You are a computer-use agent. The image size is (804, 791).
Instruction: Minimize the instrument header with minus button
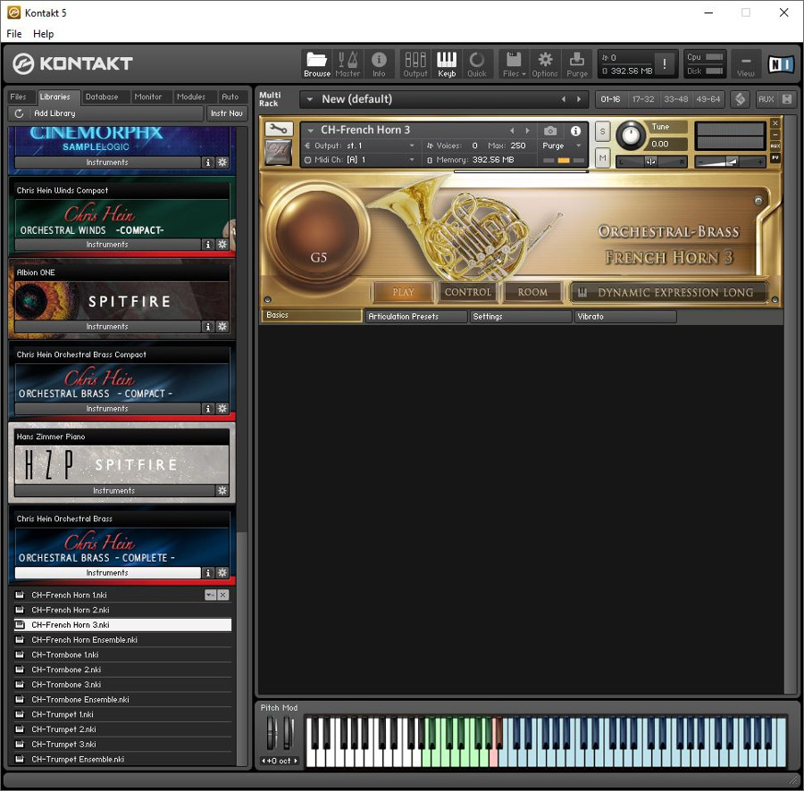775,135
